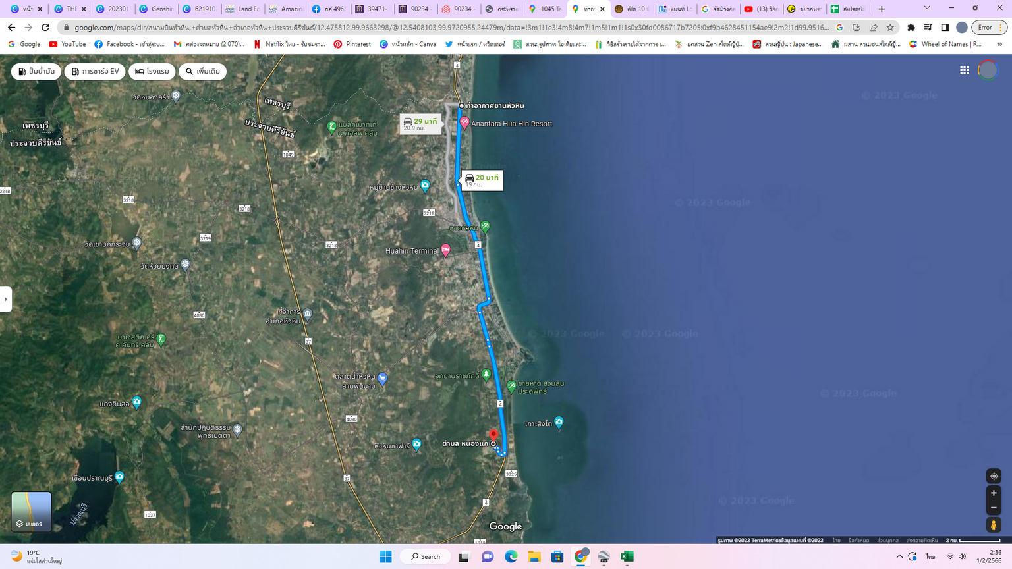Open the เพิ่มเติม more-categories chip
Screen dimensions: 1012x569
pyautogui.click(x=202, y=71)
